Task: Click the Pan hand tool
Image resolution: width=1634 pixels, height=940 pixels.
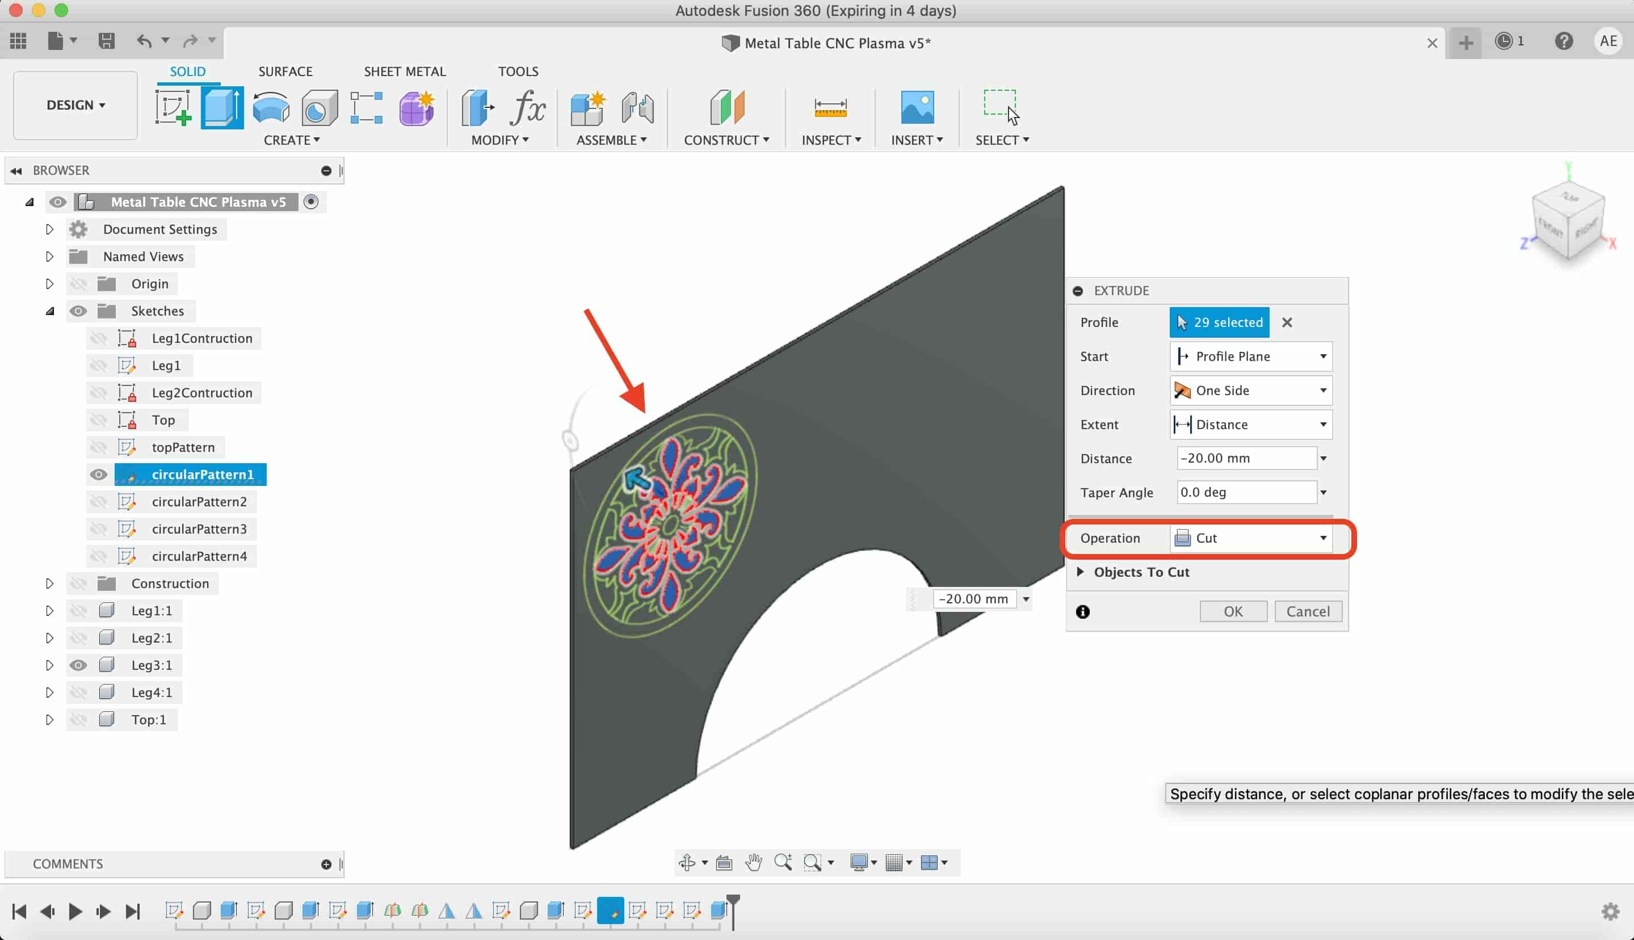Action: [x=754, y=863]
